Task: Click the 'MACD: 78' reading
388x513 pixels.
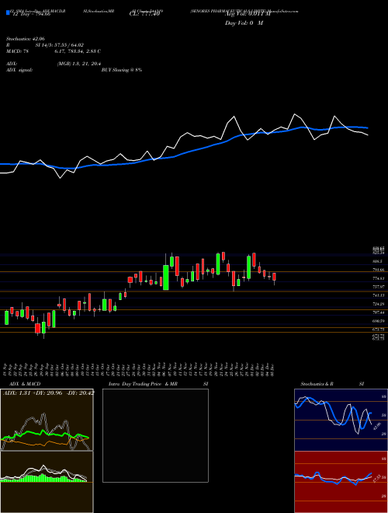Action: (17, 51)
